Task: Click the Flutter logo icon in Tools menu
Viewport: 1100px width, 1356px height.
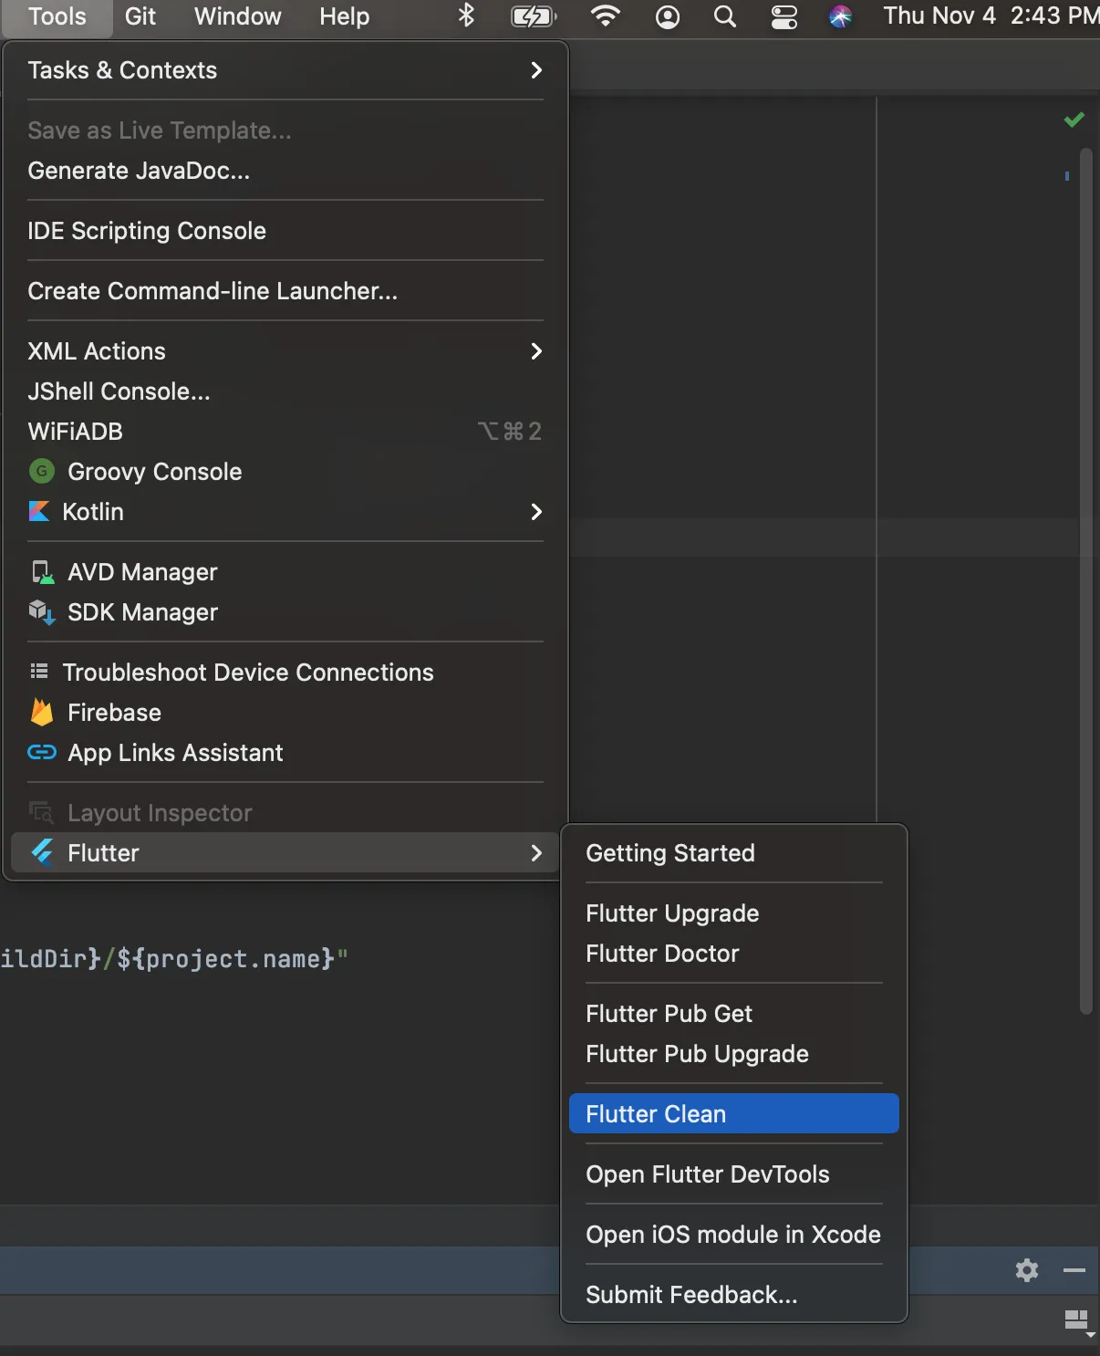Action: [x=42, y=852]
